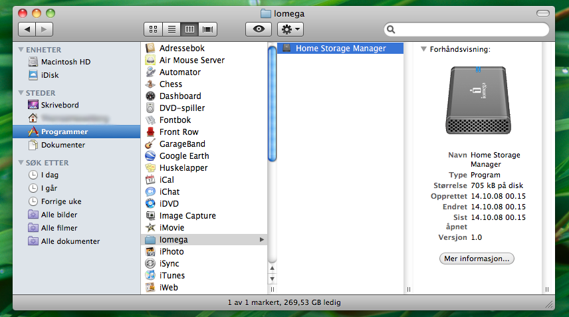Screen dimensions: 569x317
Task: Click the Iomega window title folder icon
Action: coord(266,14)
